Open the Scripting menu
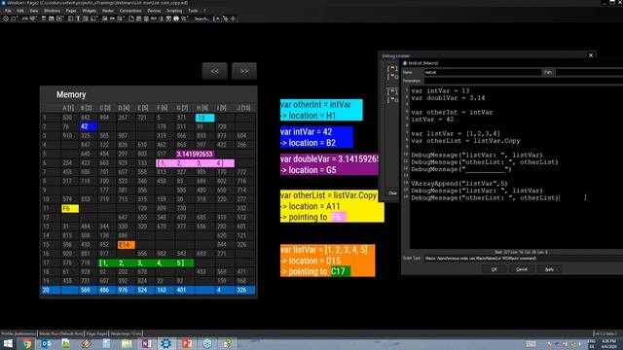The height and width of the screenshot is (350, 623). tap(174, 11)
